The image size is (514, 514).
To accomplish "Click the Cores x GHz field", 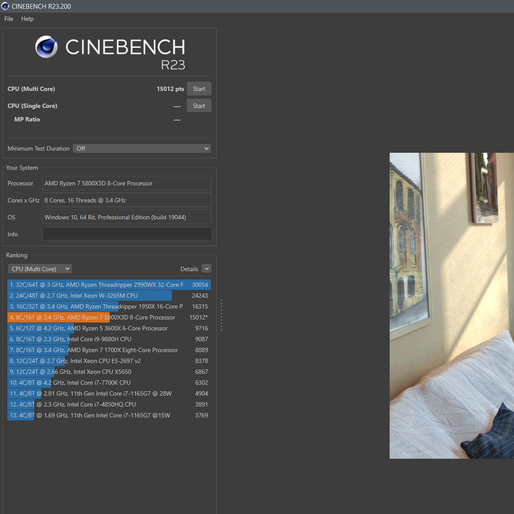I will click(127, 200).
